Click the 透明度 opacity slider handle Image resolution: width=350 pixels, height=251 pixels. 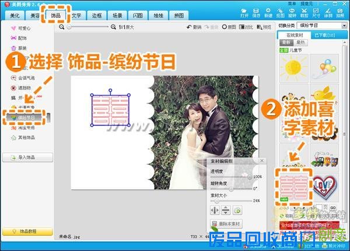pyautogui.click(x=251, y=177)
